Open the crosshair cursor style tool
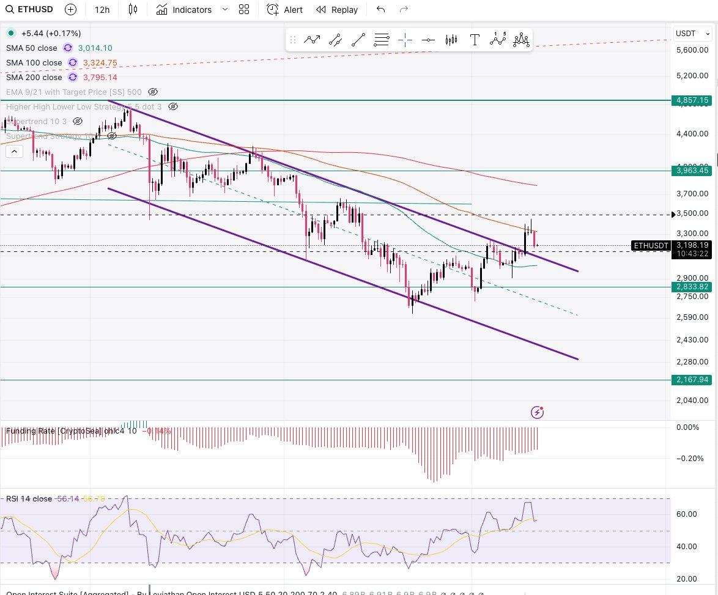The image size is (718, 595). pos(405,39)
